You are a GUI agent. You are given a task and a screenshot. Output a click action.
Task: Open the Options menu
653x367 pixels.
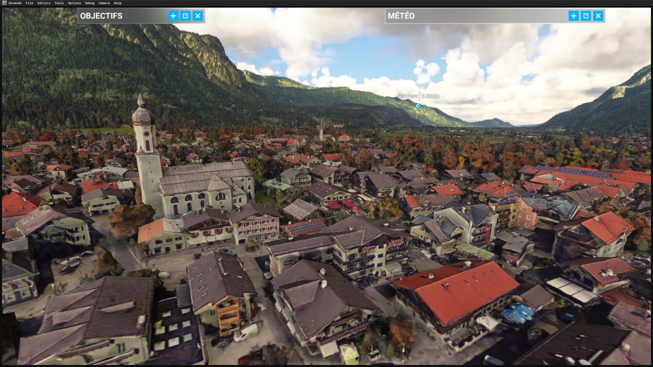(74, 3)
